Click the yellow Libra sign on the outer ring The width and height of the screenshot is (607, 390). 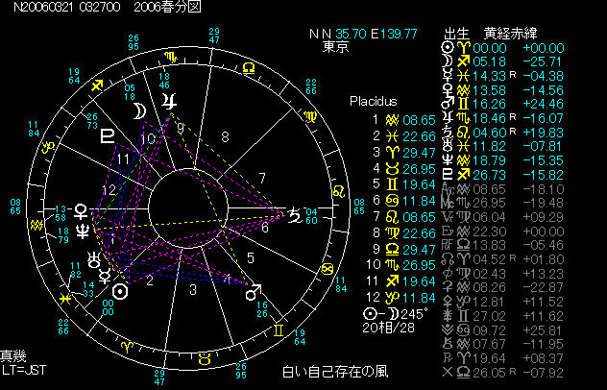point(249,68)
